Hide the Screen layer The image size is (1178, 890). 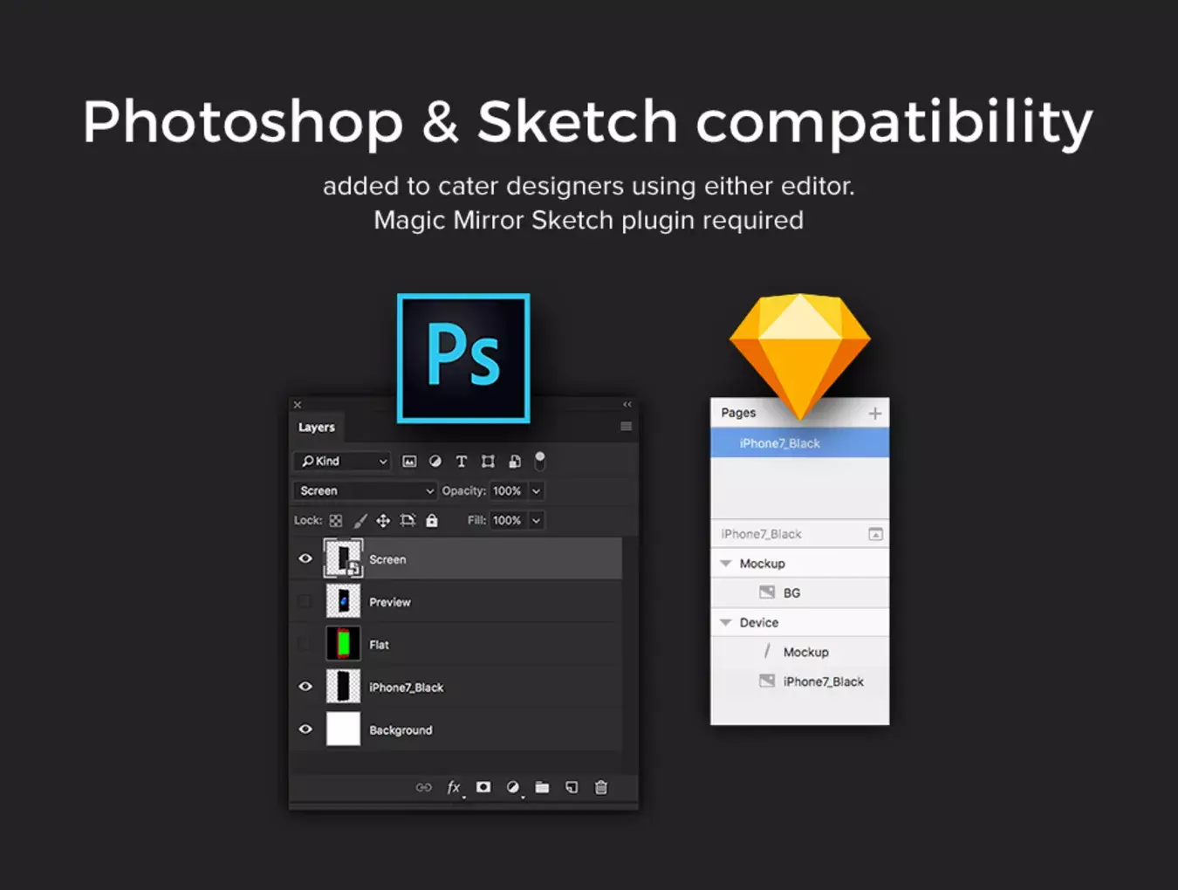(305, 559)
